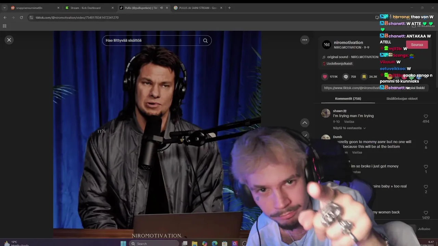Close the PULLIS JA SAINI STREAM tab
Screen dimensions: 438x246
[221, 8]
